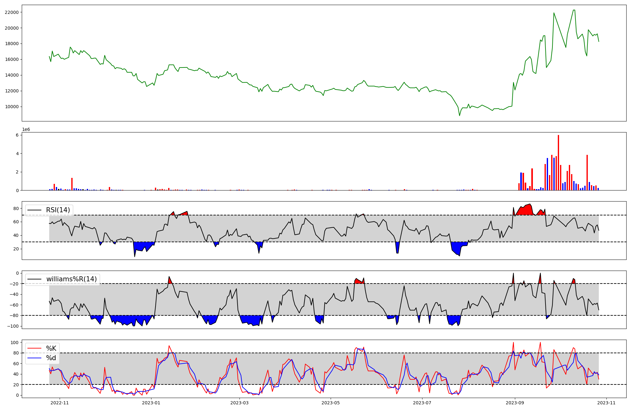631x410 pixels.
Task: Click the 80 tick on RSI axis
Action: (x=16, y=208)
